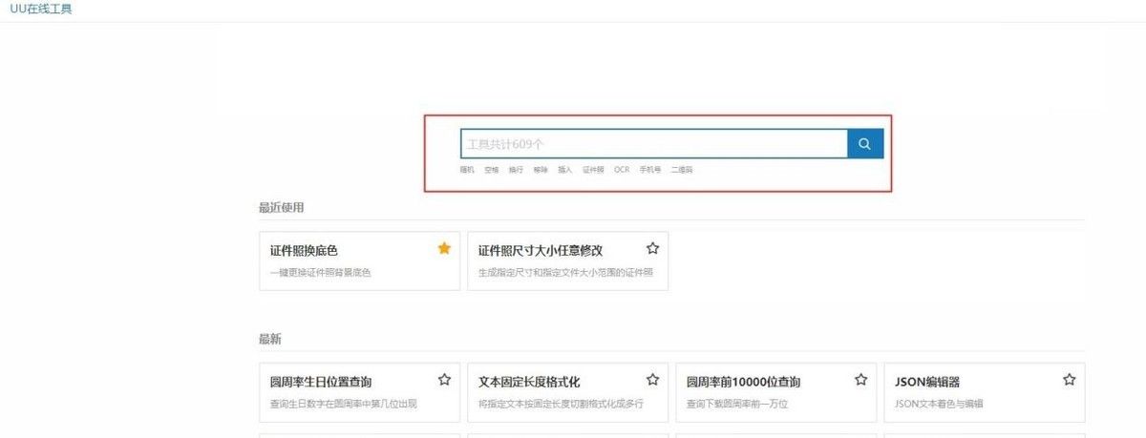Focus the tool search input field
1146x438 pixels.
coord(654,144)
